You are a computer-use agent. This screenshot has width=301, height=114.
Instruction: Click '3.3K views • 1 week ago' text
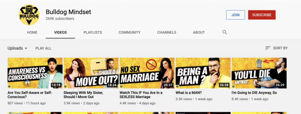click(194, 99)
